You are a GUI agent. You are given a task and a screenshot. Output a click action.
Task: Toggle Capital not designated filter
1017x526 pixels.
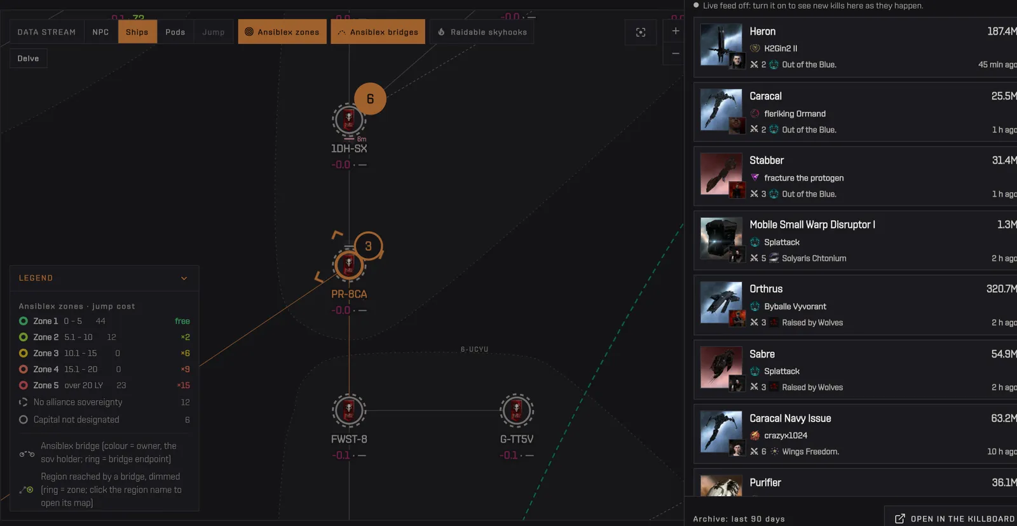104,420
